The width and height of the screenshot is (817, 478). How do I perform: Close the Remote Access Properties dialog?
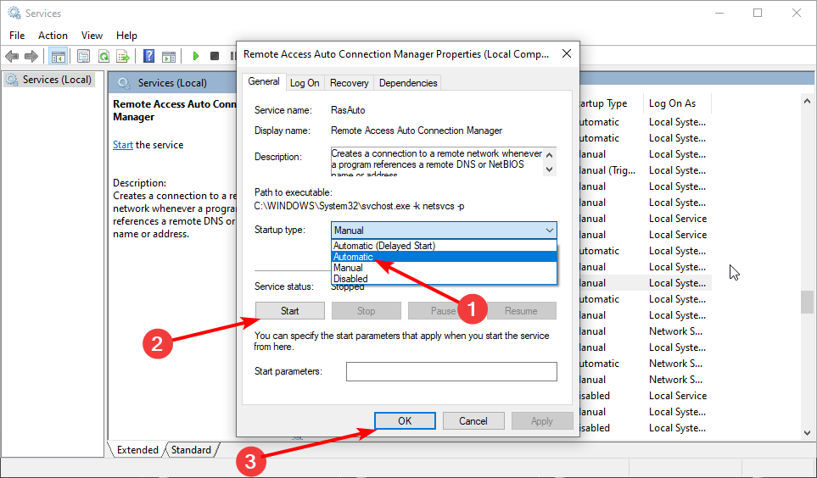pyautogui.click(x=567, y=53)
